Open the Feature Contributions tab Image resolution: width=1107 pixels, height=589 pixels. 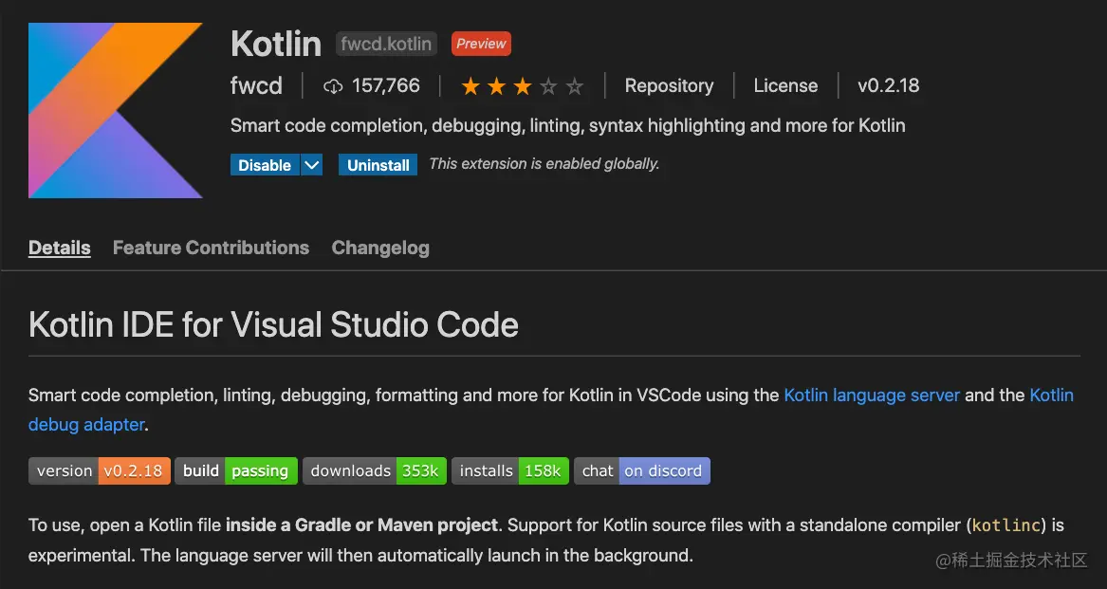point(211,248)
